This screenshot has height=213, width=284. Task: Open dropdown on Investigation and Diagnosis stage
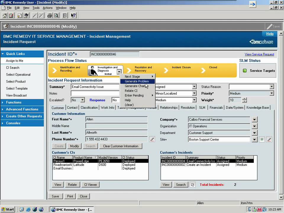point(119,72)
